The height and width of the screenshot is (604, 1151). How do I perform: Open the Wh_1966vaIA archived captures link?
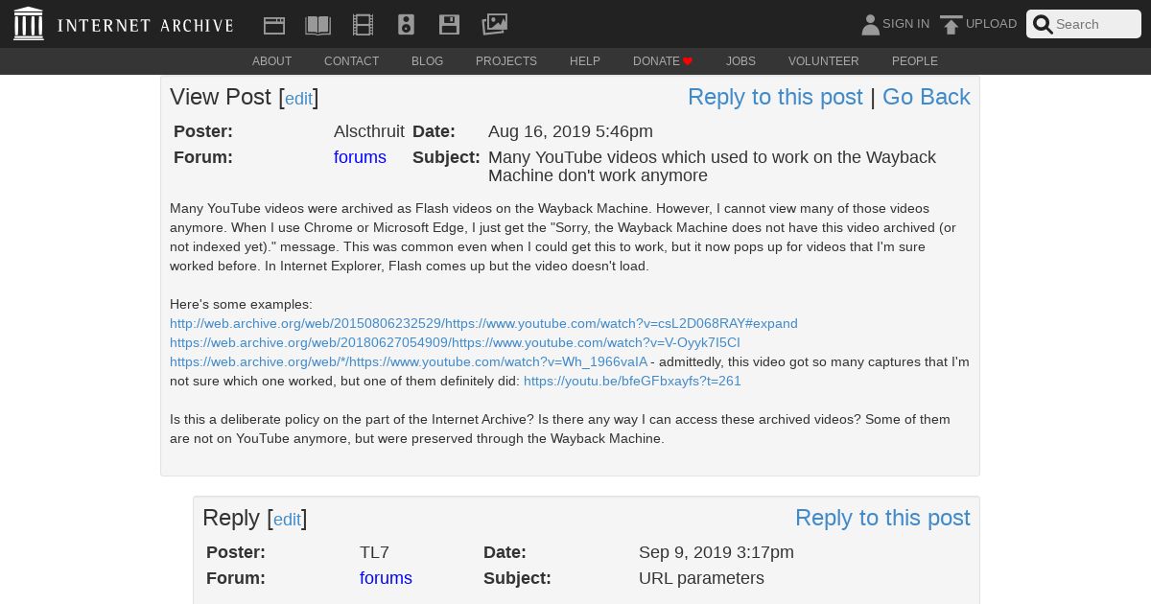(x=409, y=361)
